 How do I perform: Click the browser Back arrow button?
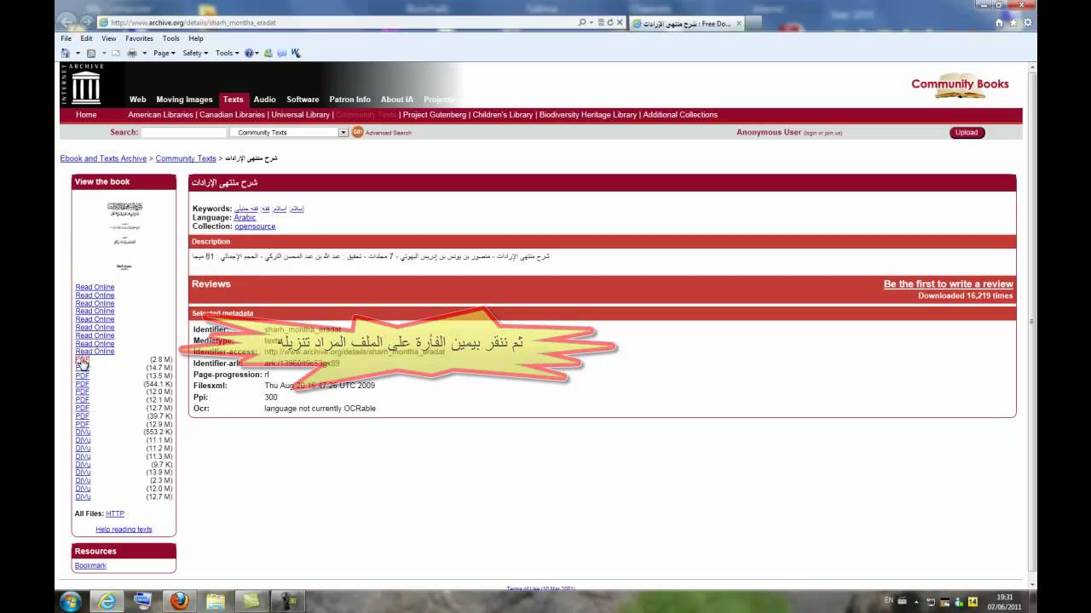(x=68, y=21)
